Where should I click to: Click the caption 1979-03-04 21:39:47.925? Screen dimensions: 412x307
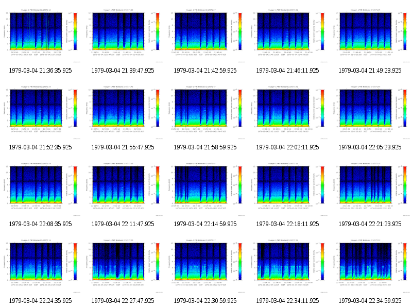(x=123, y=71)
